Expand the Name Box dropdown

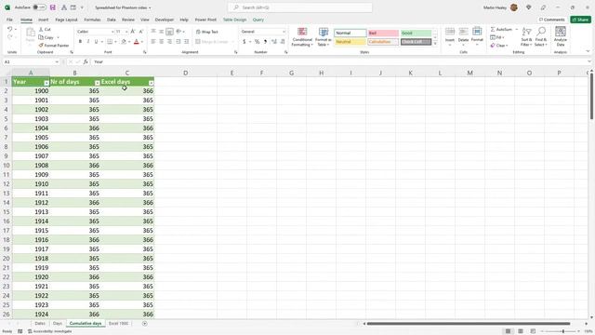(x=57, y=61)
